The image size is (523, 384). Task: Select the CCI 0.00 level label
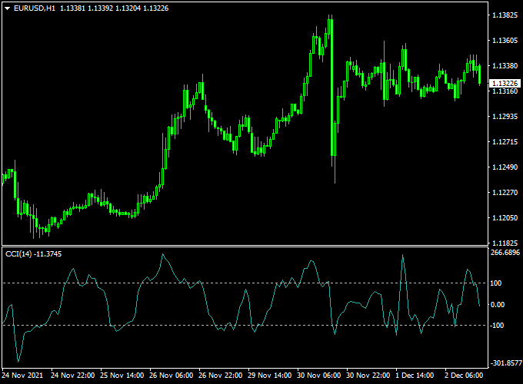(x=498, y=305)
